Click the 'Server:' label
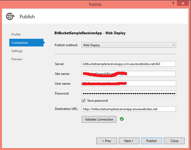 (59, 64)
